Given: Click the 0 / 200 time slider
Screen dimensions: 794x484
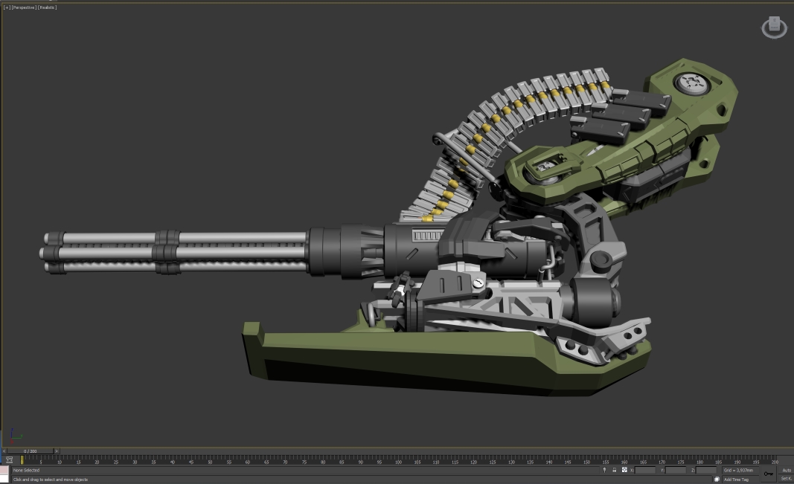Looking at the screenshot, I should tap(30, 451).
